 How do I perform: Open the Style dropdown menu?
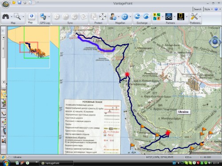(x=208, y=9)
